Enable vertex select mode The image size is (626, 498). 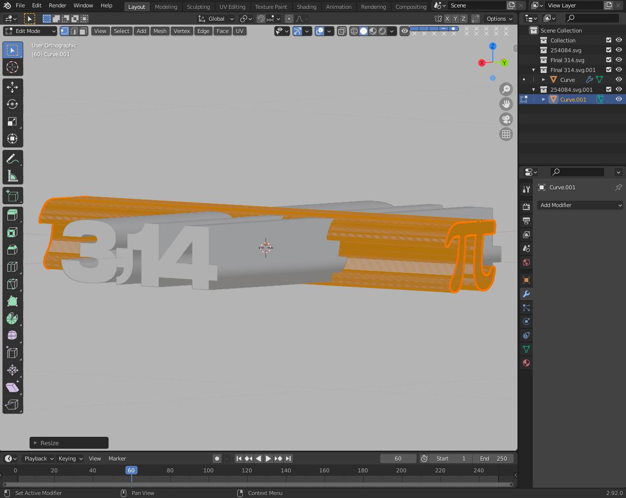coord(65,31)
